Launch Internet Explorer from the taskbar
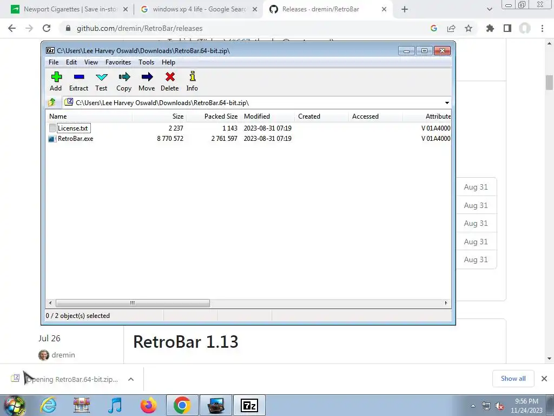Viewport: 554px width, 416px height. tap(48, 405)
